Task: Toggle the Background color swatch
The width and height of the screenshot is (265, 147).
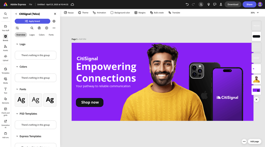Action: tap(112, 13)
